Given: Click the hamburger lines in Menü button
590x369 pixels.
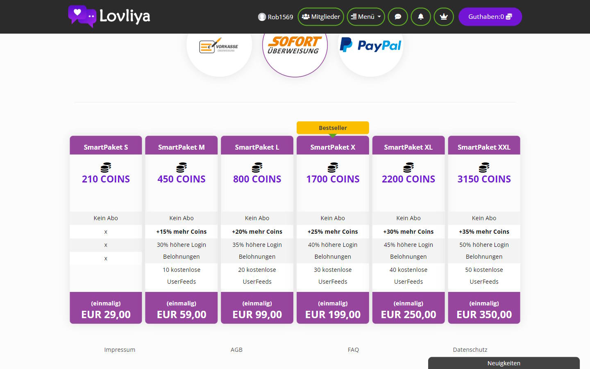Looking at the screenshot, I should pos(354,16).
